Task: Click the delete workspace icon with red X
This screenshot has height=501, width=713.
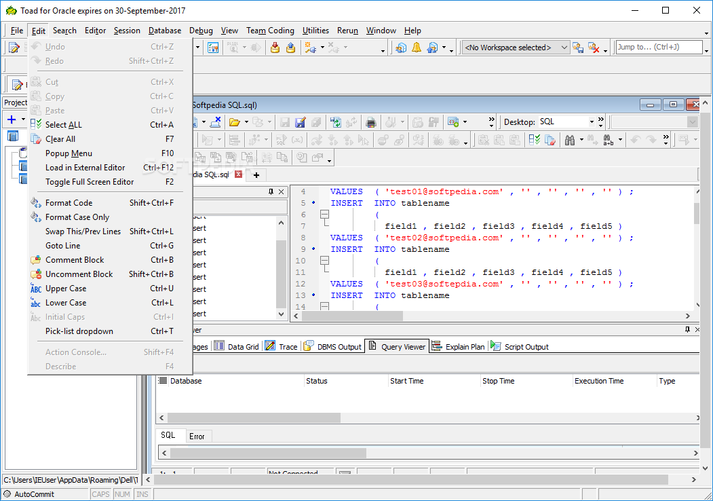Action: (x=594, y=48)
